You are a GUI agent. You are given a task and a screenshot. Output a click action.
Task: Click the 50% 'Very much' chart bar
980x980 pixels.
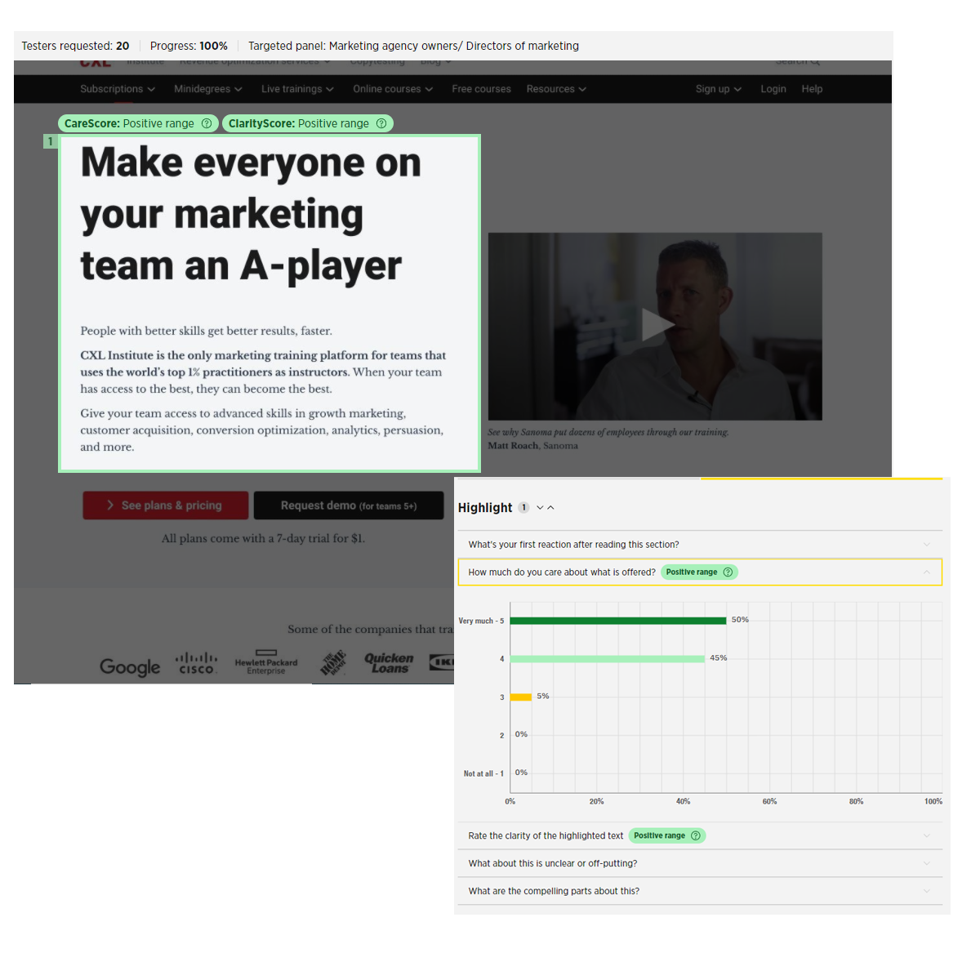pos(618,620)
